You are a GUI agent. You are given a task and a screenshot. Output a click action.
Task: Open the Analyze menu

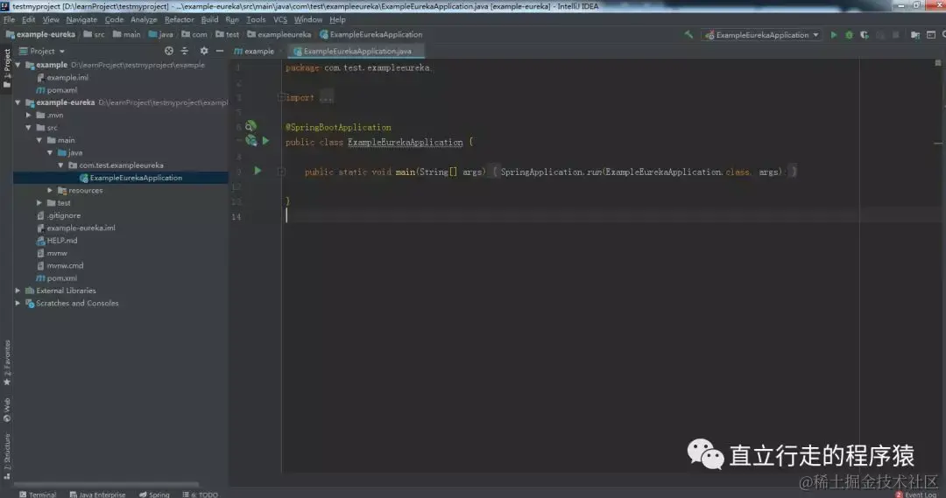tap(144, 20)
